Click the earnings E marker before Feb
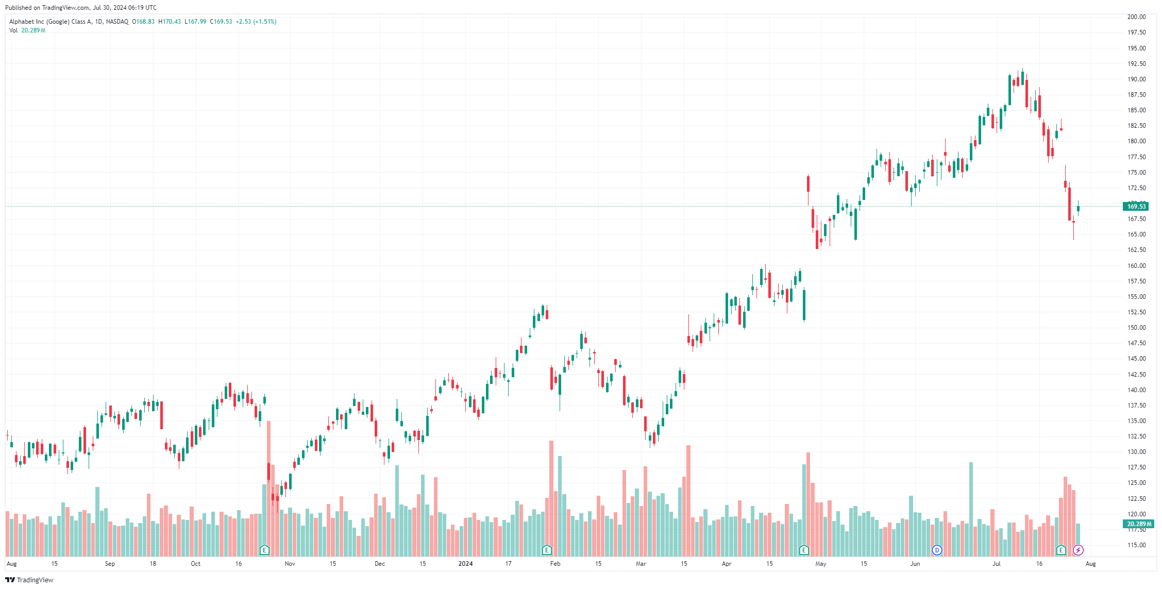 (x=547, y=550)
